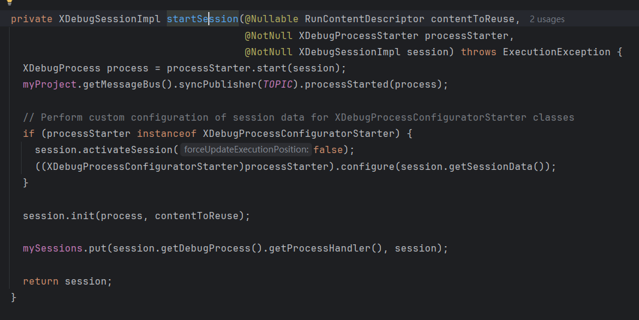
Task: Click the return keyword
Action: [x=41, y=281]
